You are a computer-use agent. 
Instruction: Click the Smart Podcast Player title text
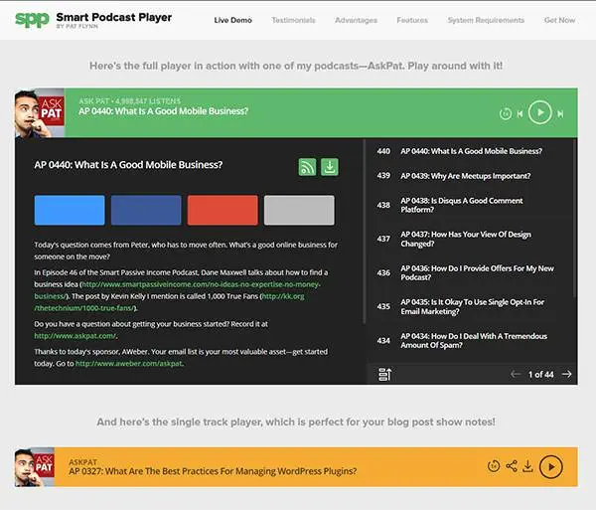tap(114, 17)
